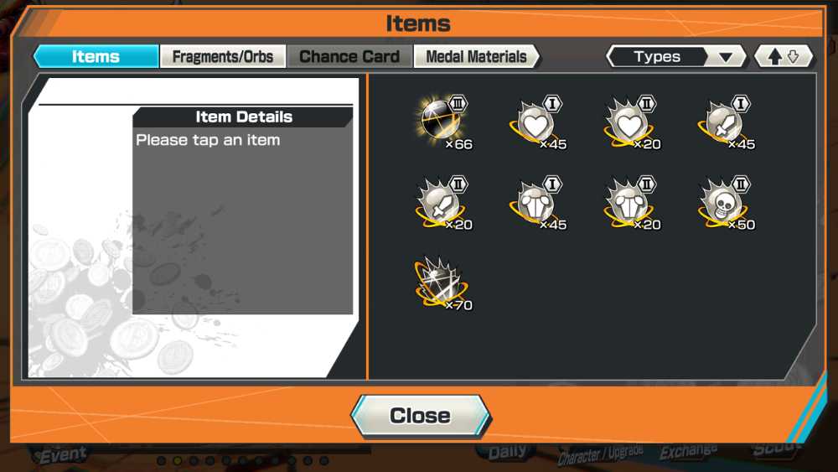Select the tier I sword crystal x45
The width and height of the screenshot is (838, 472).
725,122
